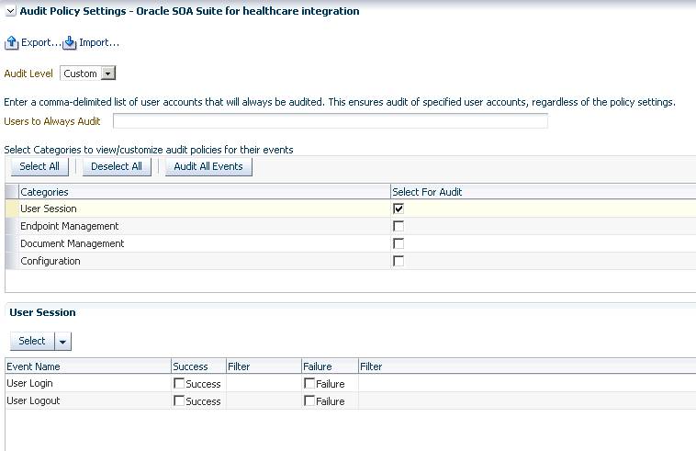Open the Select button's dropdown arrow
The image size is (696, 451).
pos(62,342)
